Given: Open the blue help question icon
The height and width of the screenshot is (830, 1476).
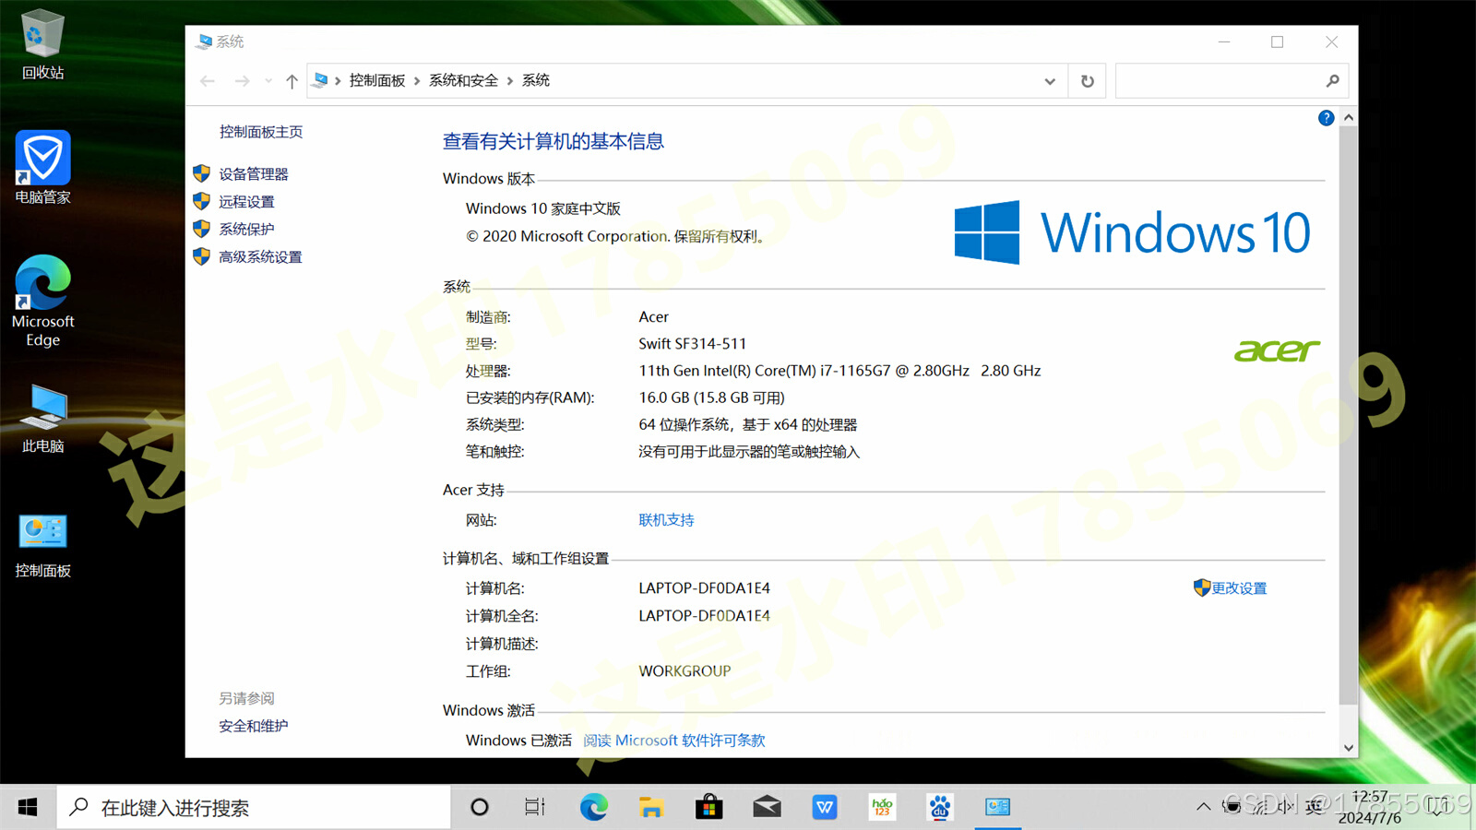Looking at the screenshot, I should click(1326, 118).
